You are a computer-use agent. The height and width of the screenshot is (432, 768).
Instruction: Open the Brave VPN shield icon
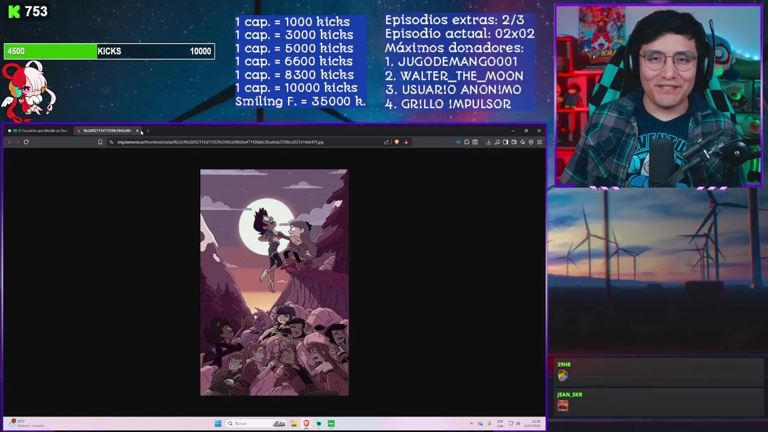pos(531,142)
